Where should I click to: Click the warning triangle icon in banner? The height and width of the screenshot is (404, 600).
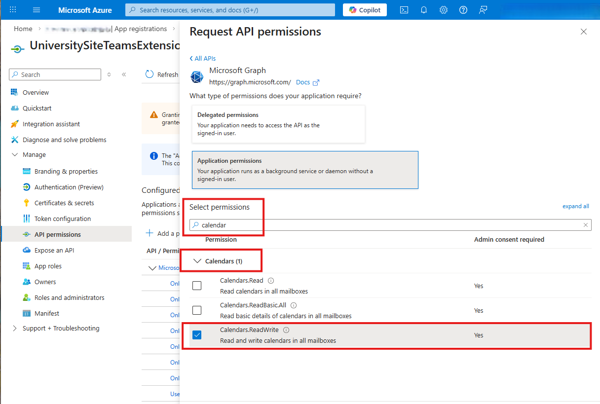pyautogui.click(x=154, y=114)
